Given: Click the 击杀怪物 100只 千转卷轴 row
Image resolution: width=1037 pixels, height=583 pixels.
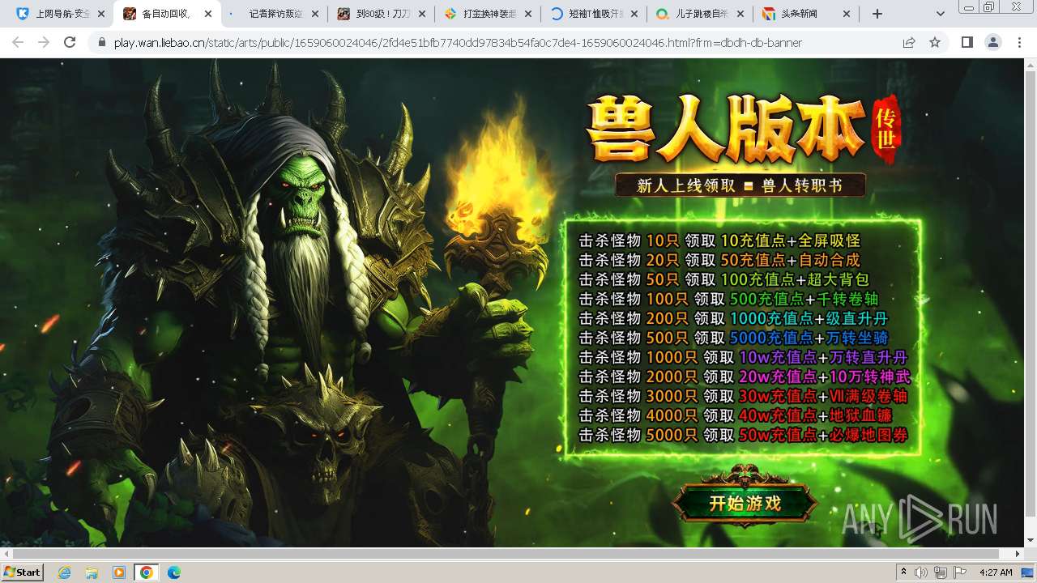Looking at the screenshot, I should click(728, 299).
